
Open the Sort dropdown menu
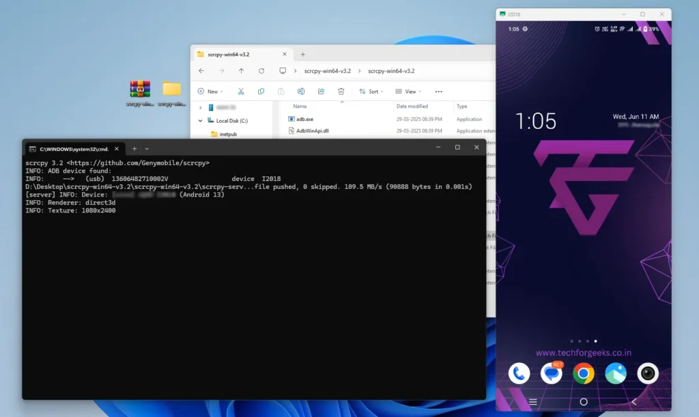coord(371,91)
